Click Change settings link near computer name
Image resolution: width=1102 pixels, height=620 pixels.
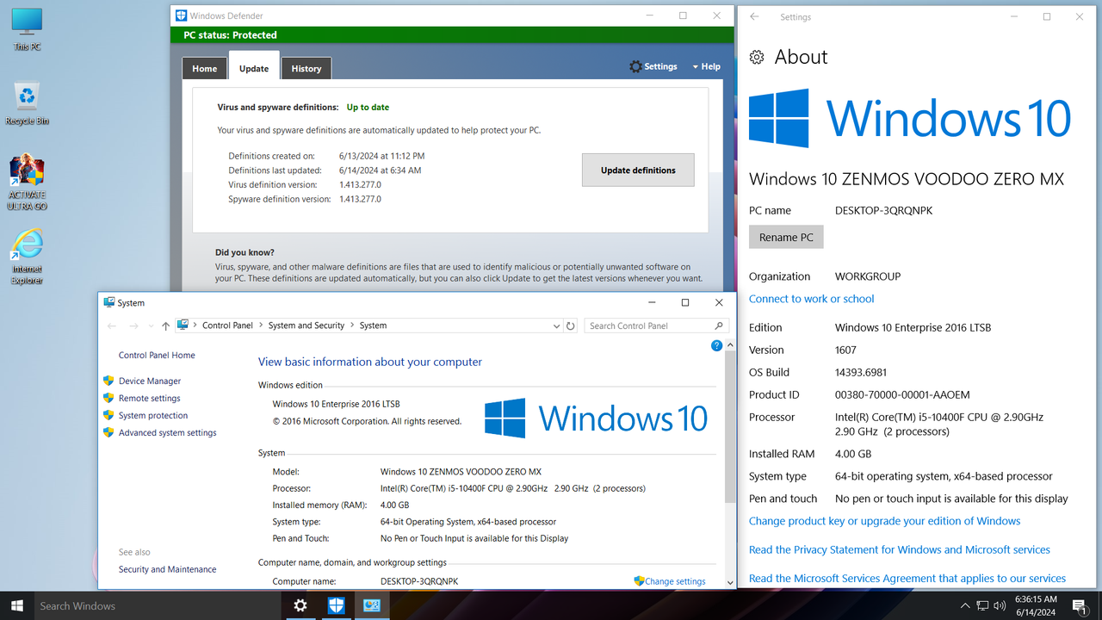tap(675, 581)
